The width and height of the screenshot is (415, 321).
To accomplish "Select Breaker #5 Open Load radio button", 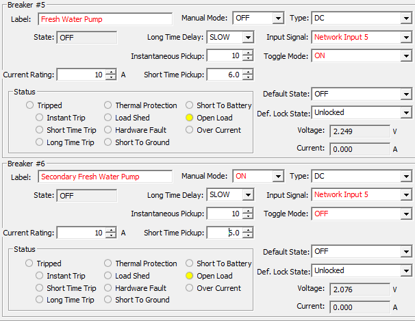I will coord(190,118).
